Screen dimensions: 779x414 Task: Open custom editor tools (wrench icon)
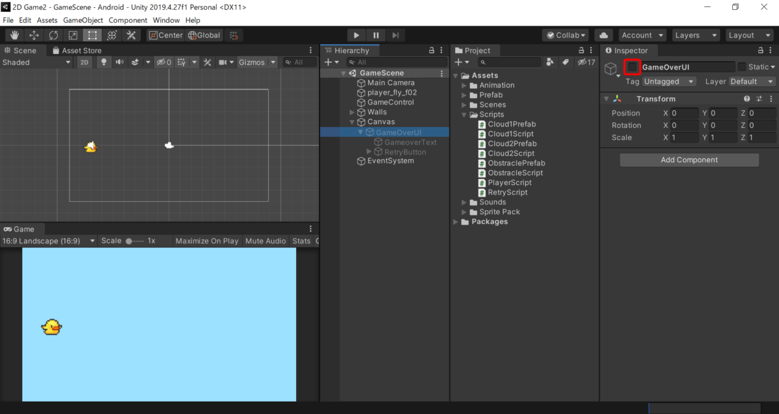131,35
